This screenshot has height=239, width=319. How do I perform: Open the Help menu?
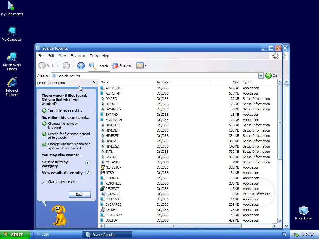click(106, 56)
